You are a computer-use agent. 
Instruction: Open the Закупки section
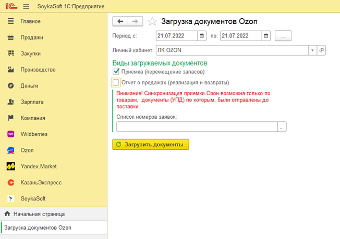click(31, 54)
